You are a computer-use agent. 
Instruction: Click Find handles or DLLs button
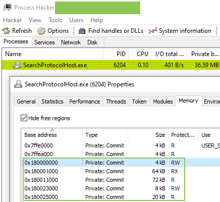point(111,31)
